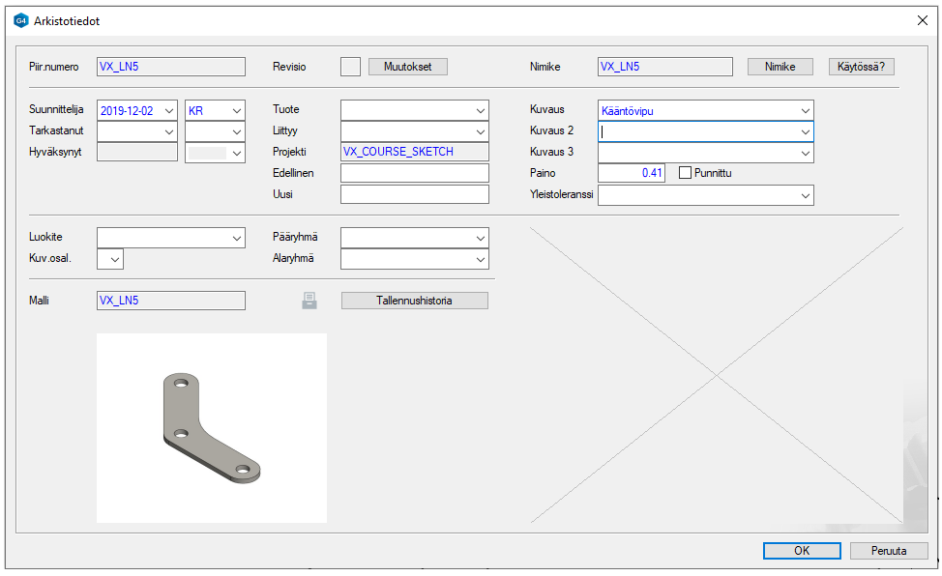Click the save icon next to Malli

(x=309, y=301)
